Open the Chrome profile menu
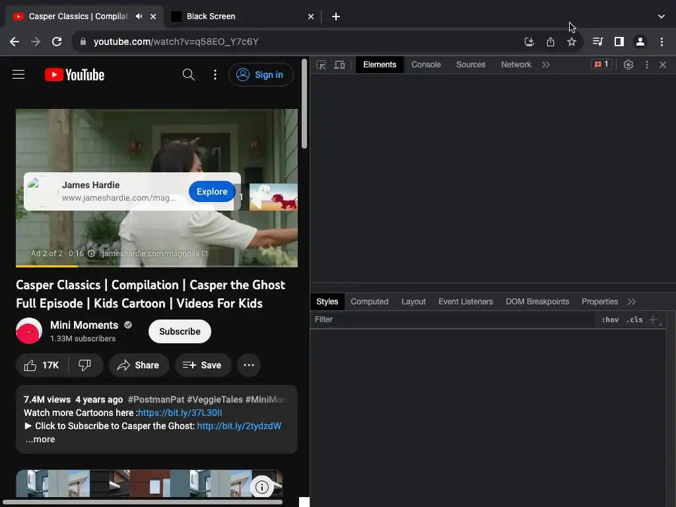The width and height of the screenshot is (676, 507). click(640, 42)
